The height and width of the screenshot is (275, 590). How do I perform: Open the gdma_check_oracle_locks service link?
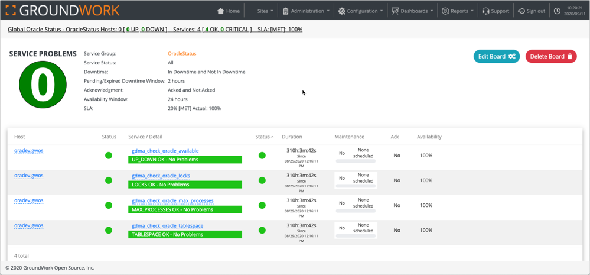click(161, 176)
